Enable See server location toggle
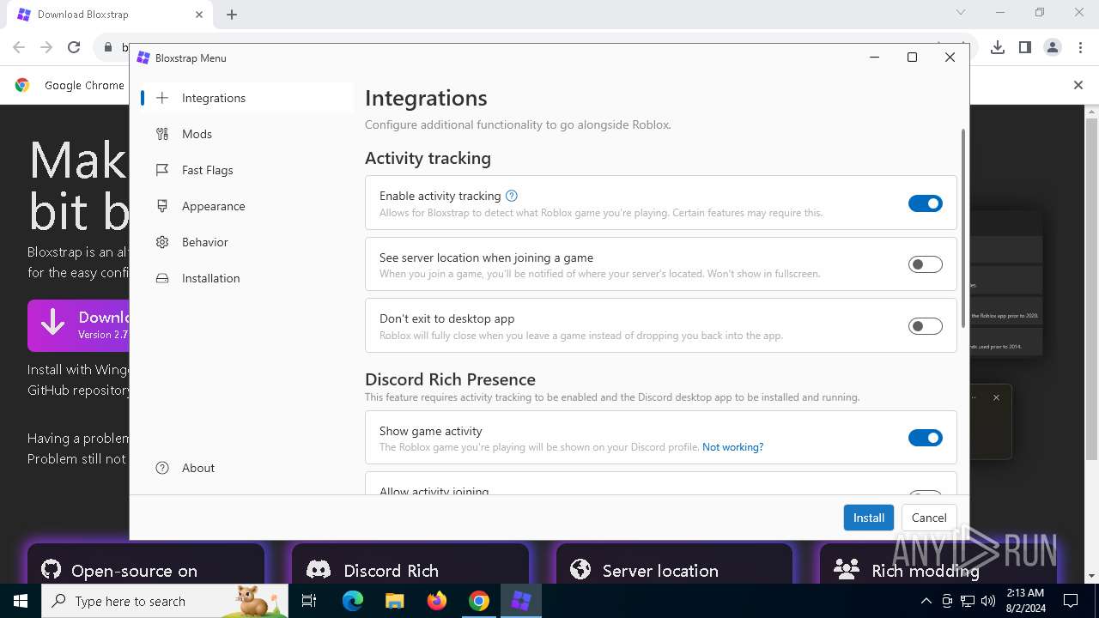Image resolution: width=1099 pixels, height=618 pixels. point(925,264)
